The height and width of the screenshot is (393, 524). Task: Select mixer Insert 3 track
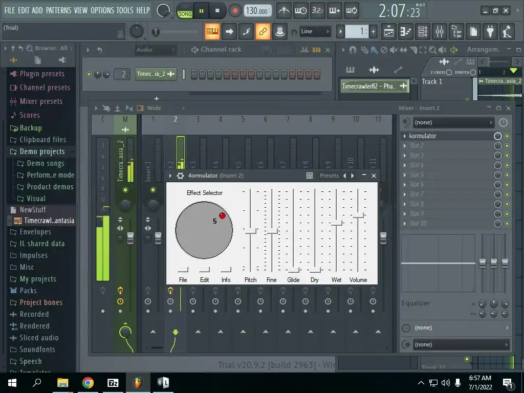click(x=198, y=119)
